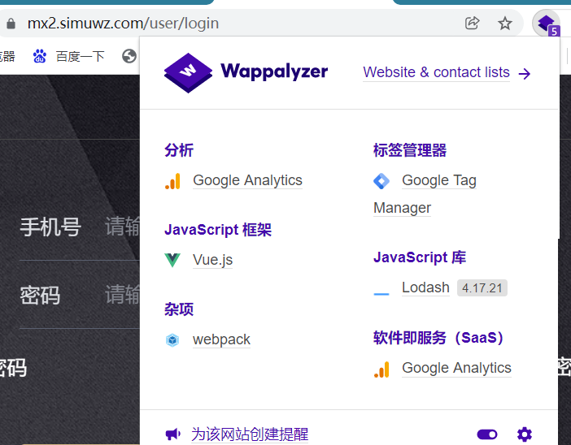Screen dimensions: 571x445
Task: Open the JavaScript 框架 category heading
Action: point(218,230)
